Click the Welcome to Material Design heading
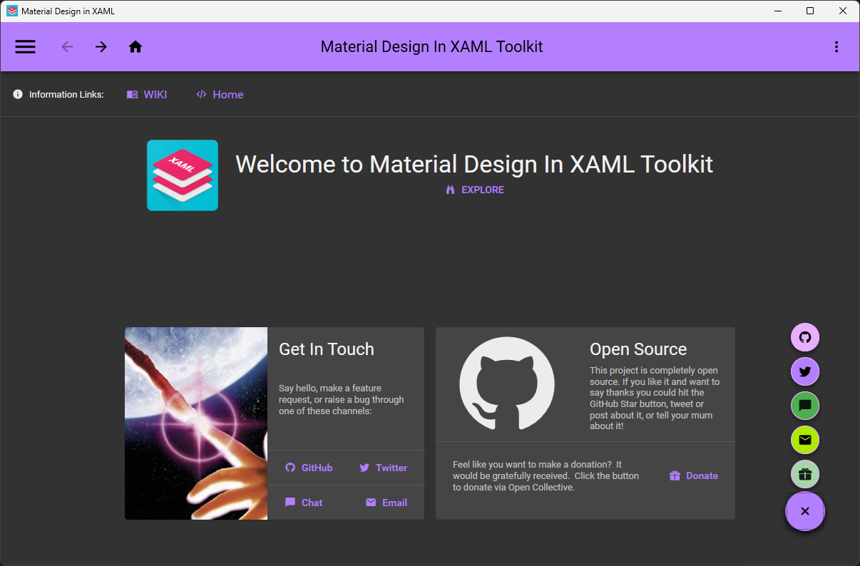This screenshot has width=860, height=566. (x=474, y=164)
